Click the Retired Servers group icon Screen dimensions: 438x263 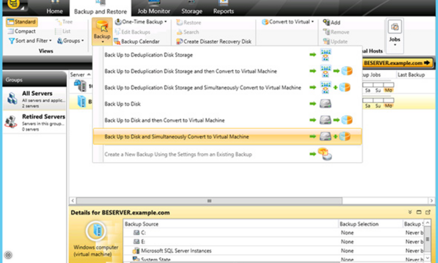pos(11,122)
